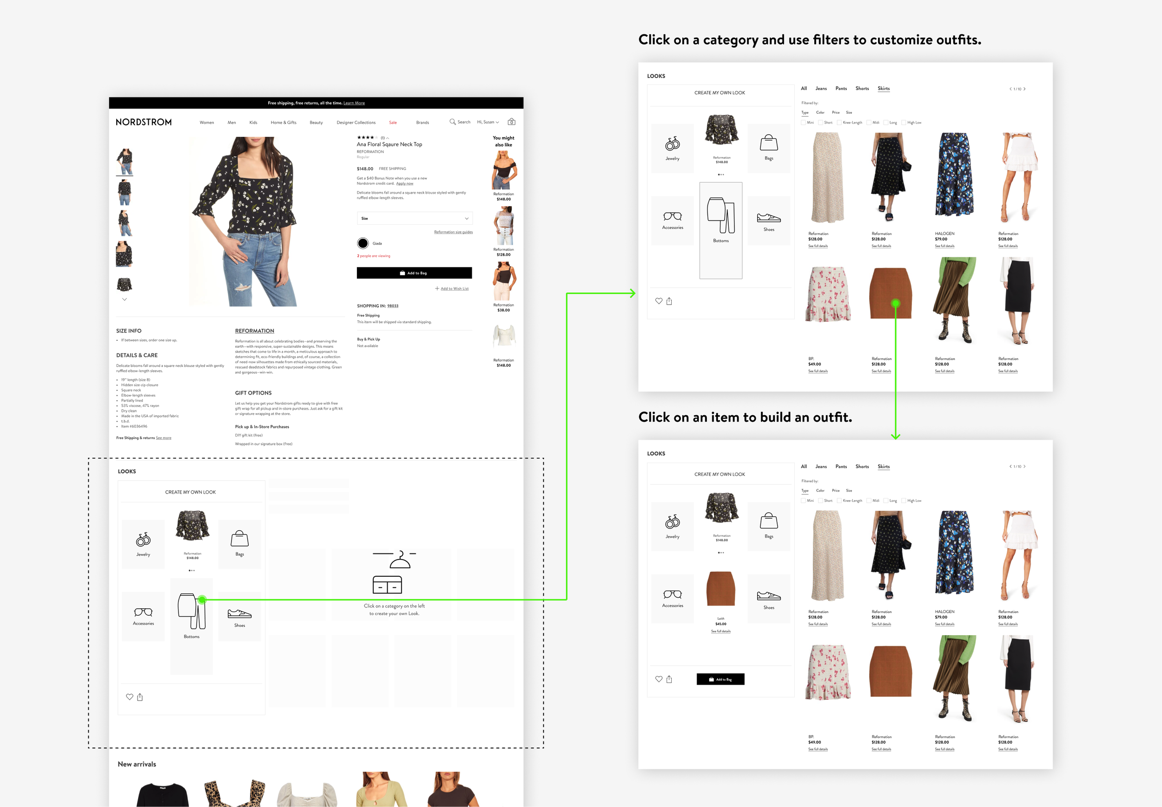
Task: Click the search magnifier icon in Nordstrom header
Action: [452, 122]
